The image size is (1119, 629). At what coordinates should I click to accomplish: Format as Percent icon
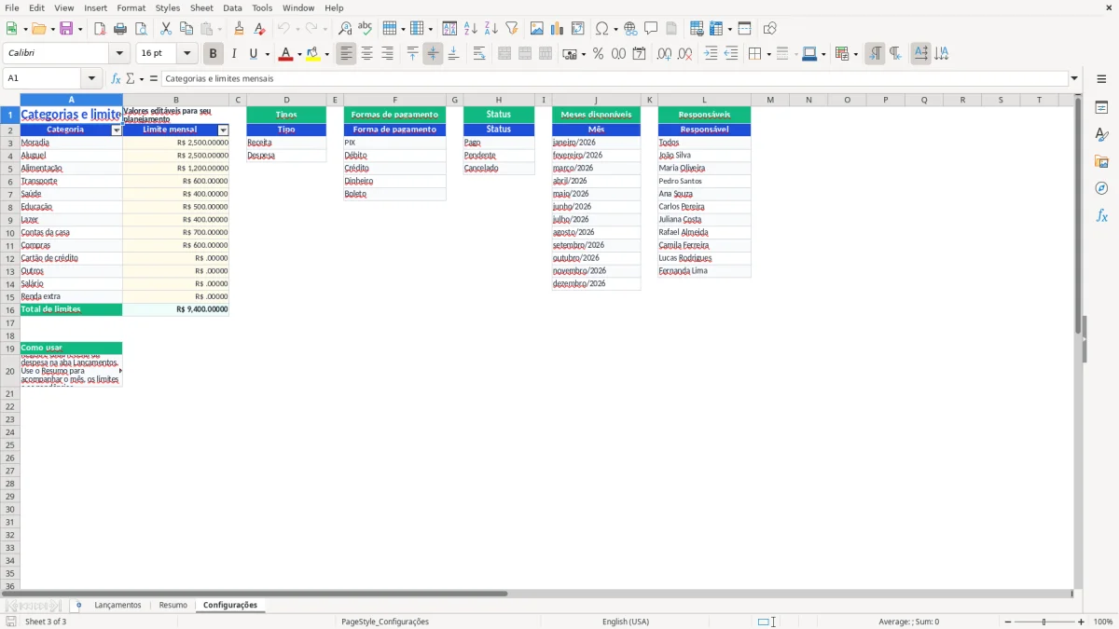[x=598, y=54]
